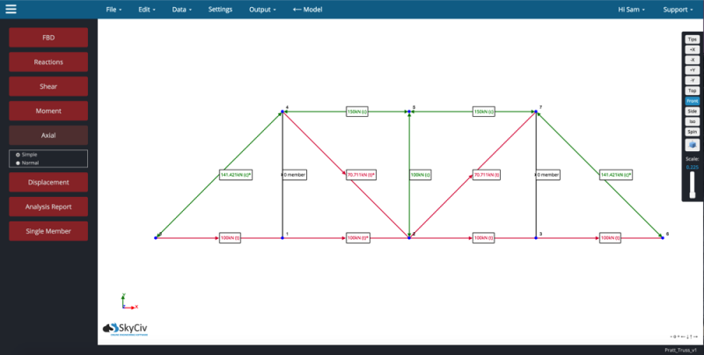Screen dimensions: 704x355
Task: Click the Tips button in view panel
Action: click(x=693, y=40)
